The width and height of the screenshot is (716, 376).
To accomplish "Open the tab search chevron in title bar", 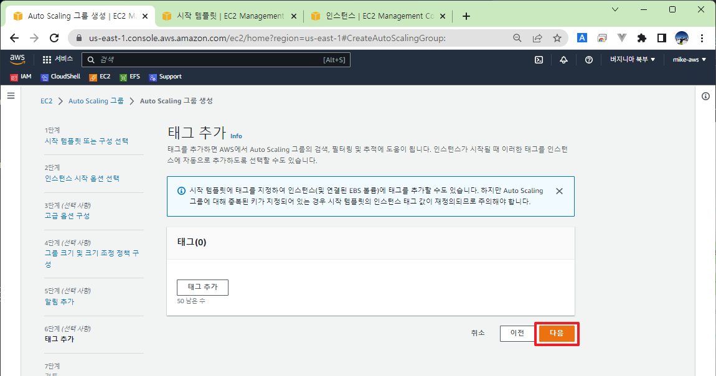I will [615, 9].
